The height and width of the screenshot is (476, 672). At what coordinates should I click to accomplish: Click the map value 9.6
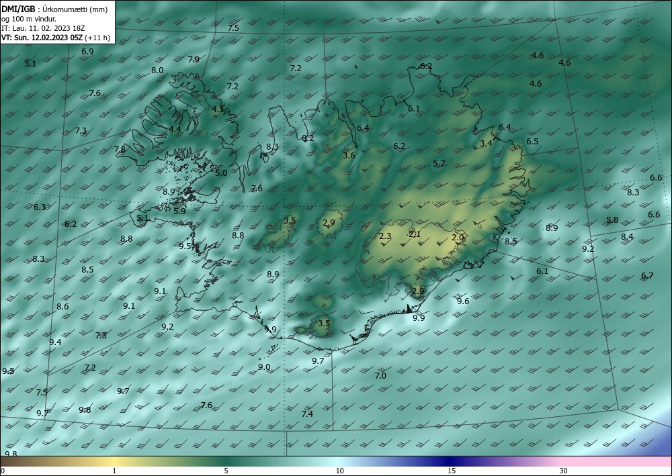point(463,301)
